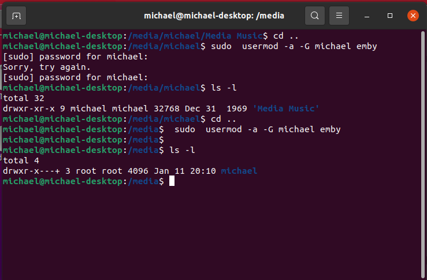Click the 'total 4' output line

point(21,160)
